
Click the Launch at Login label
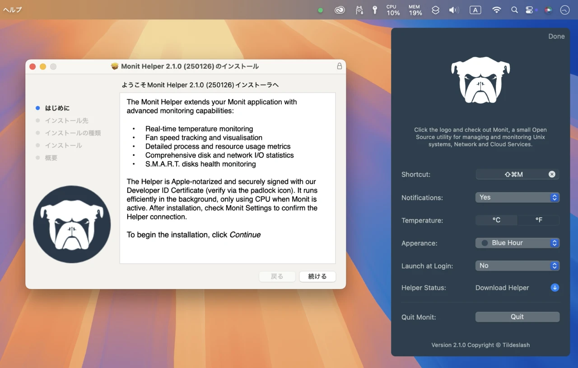[x=427, y=266]
